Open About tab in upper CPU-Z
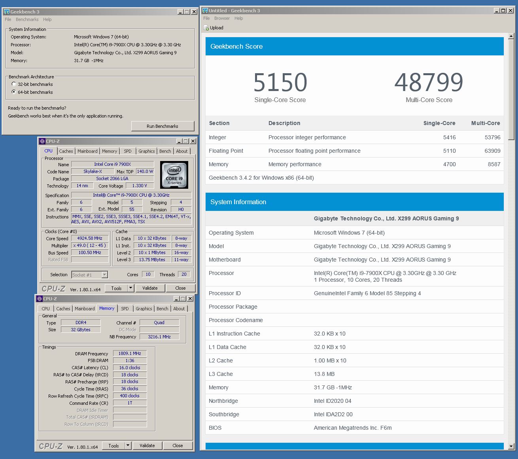 (x=182, y=151)
